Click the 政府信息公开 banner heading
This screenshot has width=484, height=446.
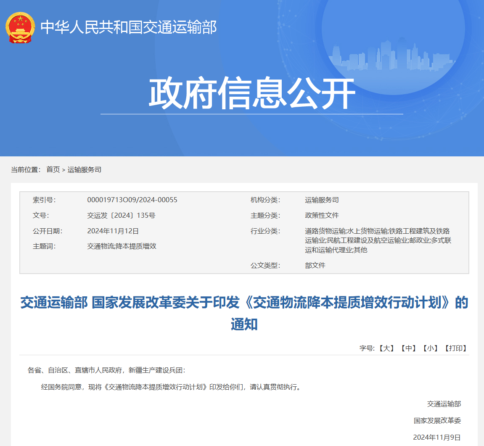coord(251,93)
